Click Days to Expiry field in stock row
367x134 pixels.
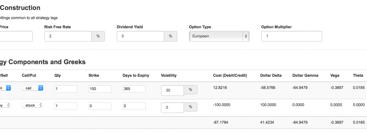point(134,106)
